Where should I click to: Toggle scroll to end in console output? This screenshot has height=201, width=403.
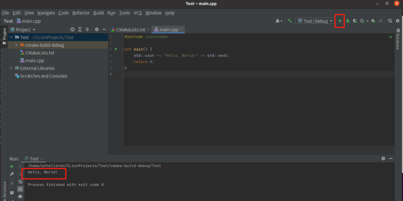(20, 189)
